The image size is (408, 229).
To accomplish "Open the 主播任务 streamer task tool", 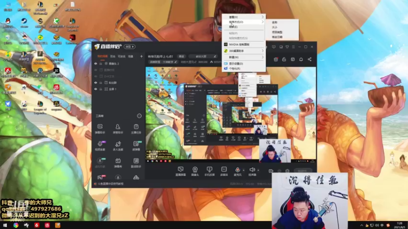I will click(136, 129).
